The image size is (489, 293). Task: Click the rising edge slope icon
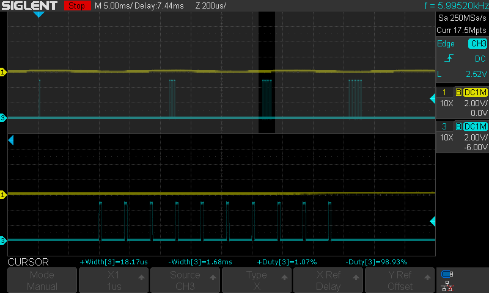tap(449, 58)
